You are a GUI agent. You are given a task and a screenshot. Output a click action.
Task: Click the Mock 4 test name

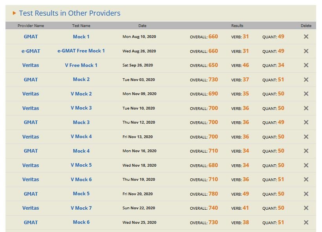click(x=81, y=151)
